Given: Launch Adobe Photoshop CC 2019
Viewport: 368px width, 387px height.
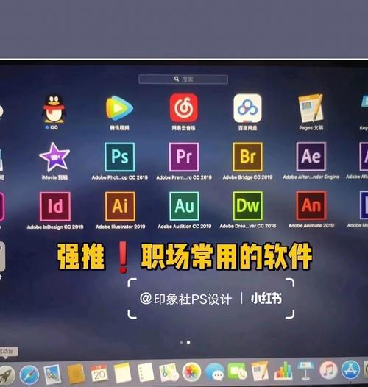Looking at the screenshot, I should point(120,157).
